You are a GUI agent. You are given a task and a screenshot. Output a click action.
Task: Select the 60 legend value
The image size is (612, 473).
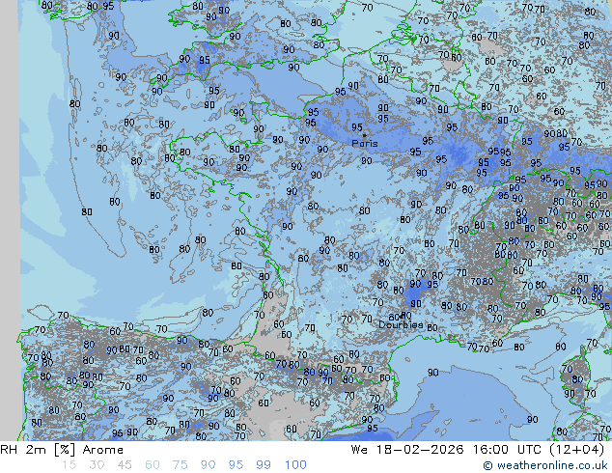(x=153, y=465)
